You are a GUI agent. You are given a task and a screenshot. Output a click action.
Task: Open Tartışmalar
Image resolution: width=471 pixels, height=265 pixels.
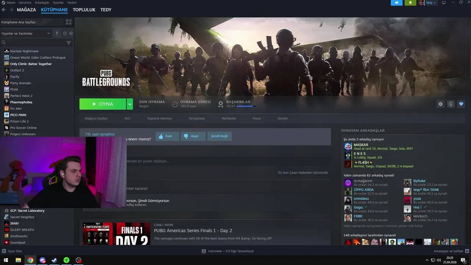(197, 119)
